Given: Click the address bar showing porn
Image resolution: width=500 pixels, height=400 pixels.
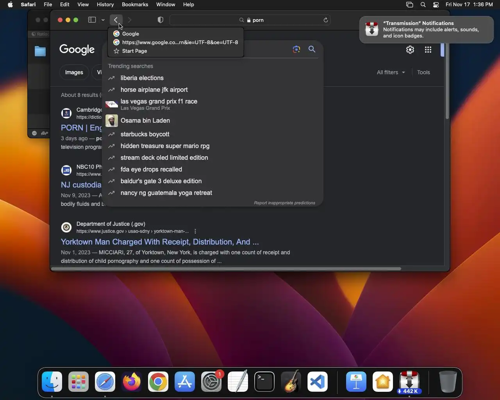Looking at the screenshot, I should pos(250,20).
